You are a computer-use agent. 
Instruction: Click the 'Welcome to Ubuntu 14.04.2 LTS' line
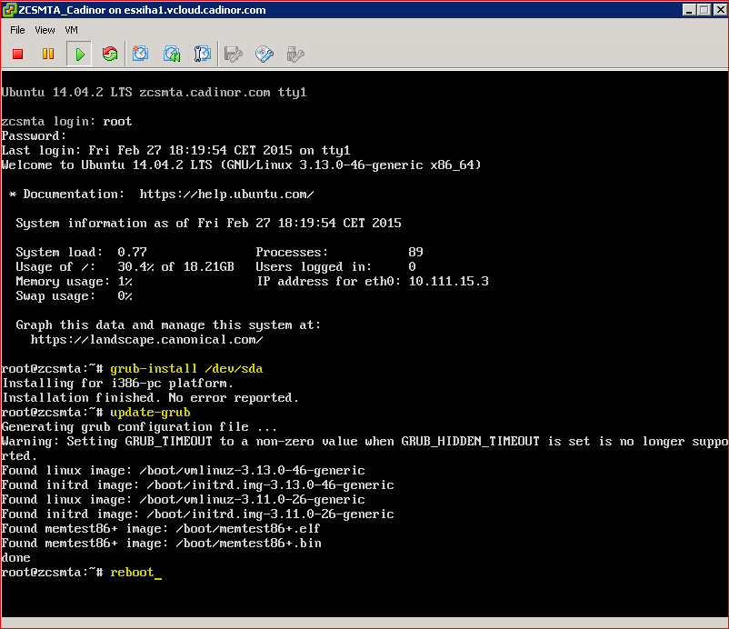[241, 165]
